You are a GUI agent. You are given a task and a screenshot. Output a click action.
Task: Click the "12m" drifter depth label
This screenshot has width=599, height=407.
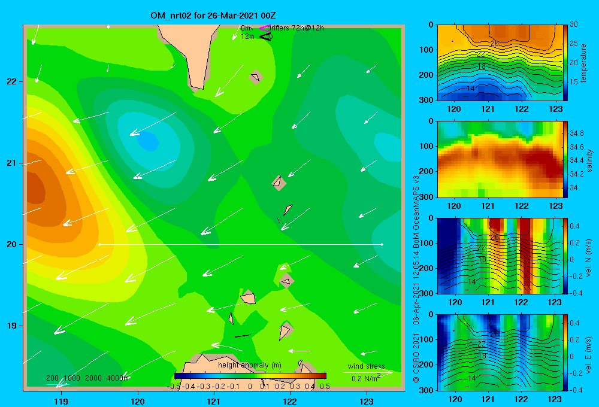pyautogui.click(x=247, y=37)
